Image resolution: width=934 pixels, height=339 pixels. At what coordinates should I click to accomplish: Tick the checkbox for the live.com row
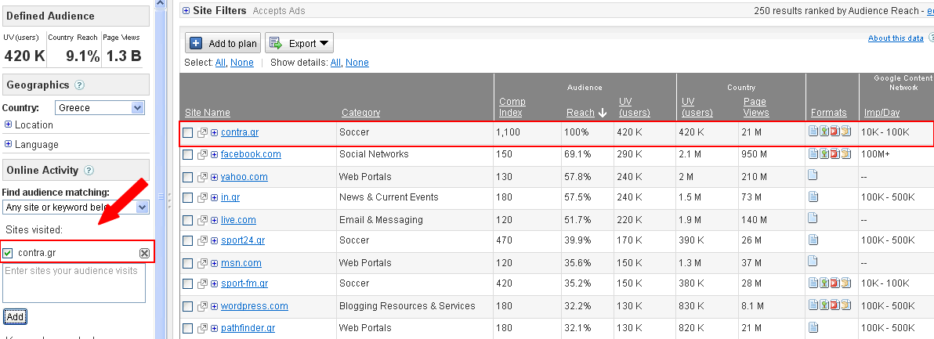click(187, 220)
